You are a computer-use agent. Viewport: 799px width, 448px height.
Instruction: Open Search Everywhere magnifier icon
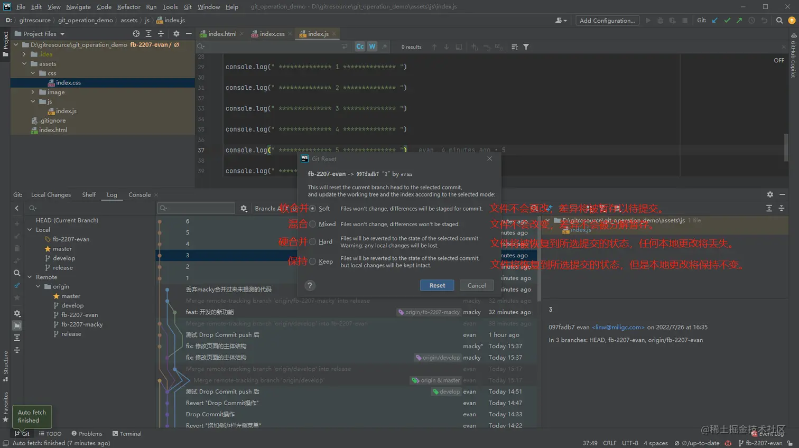[779, 21]
